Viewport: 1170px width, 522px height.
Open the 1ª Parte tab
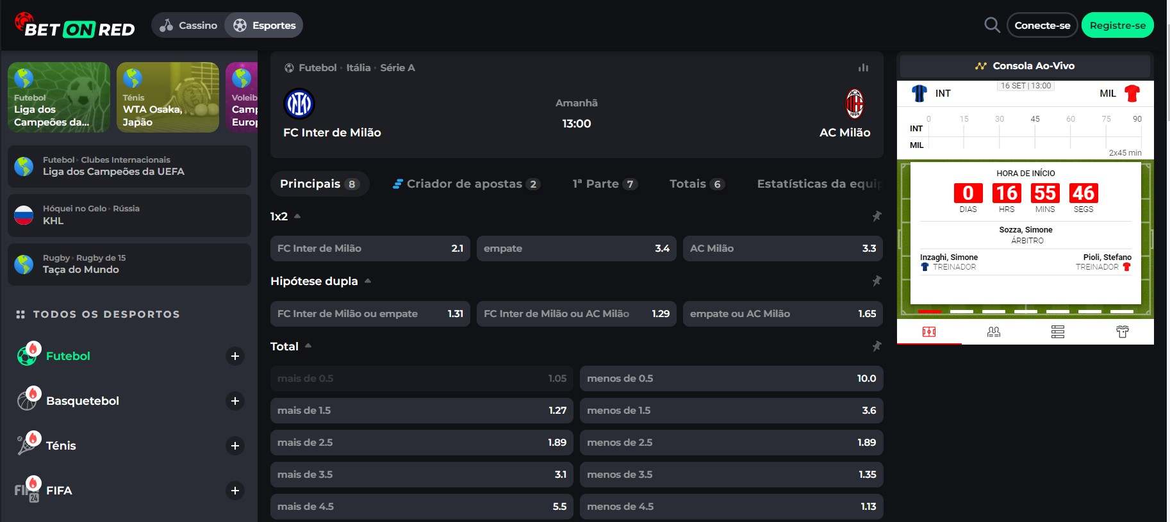click(605, 184)
